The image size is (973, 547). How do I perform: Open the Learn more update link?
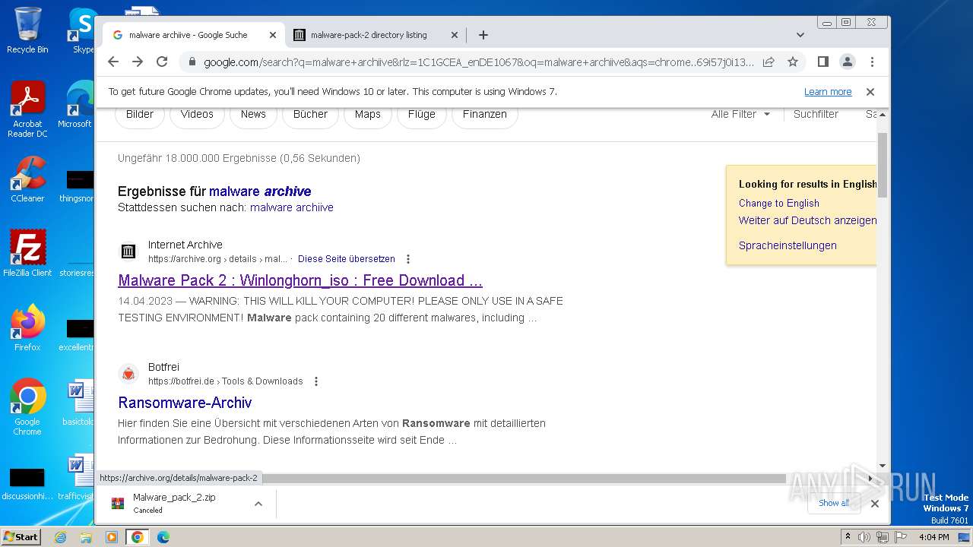point(828,92)
